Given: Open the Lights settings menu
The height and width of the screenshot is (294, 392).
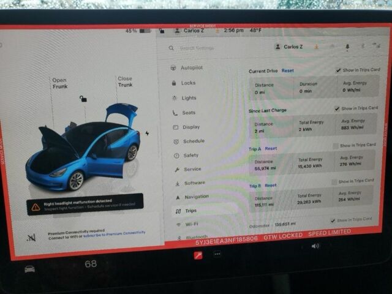Looking at the screenshot, I should 184,98.
